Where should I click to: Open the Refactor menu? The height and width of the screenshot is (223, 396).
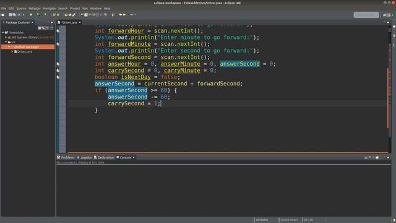pyautogui.click(x=35, y=8)
